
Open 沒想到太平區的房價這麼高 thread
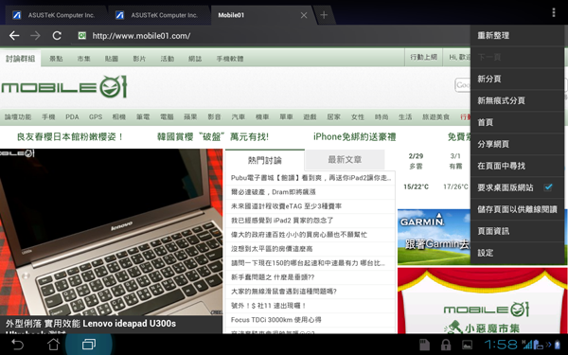(272, 249)
